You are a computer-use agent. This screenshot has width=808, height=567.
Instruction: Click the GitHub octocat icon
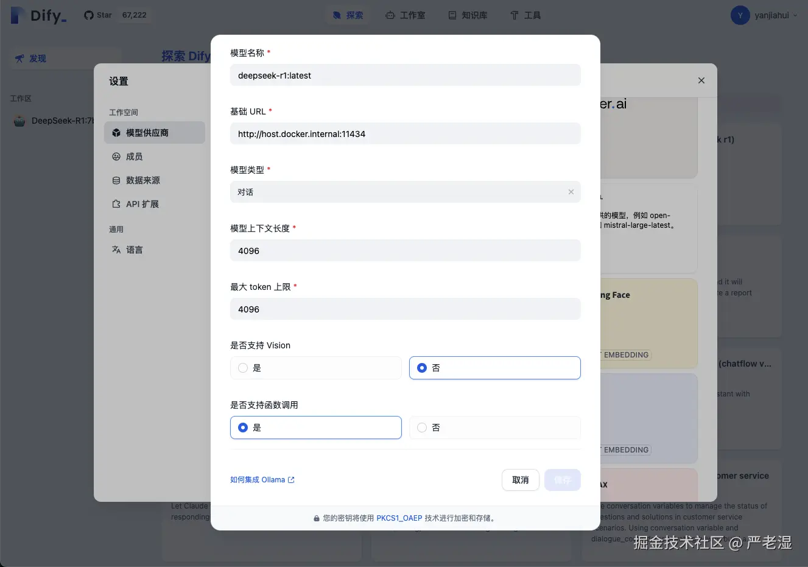tap(89, 15)
